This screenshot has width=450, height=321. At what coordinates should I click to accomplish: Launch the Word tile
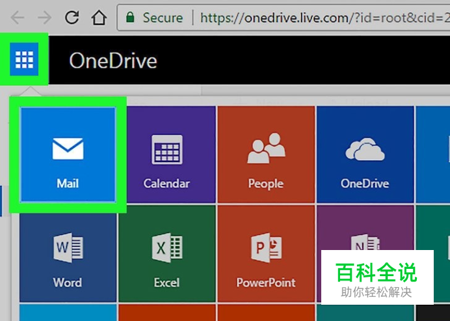click(68, 253)
